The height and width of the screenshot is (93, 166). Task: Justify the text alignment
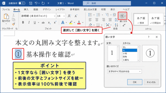pos(110,20)
